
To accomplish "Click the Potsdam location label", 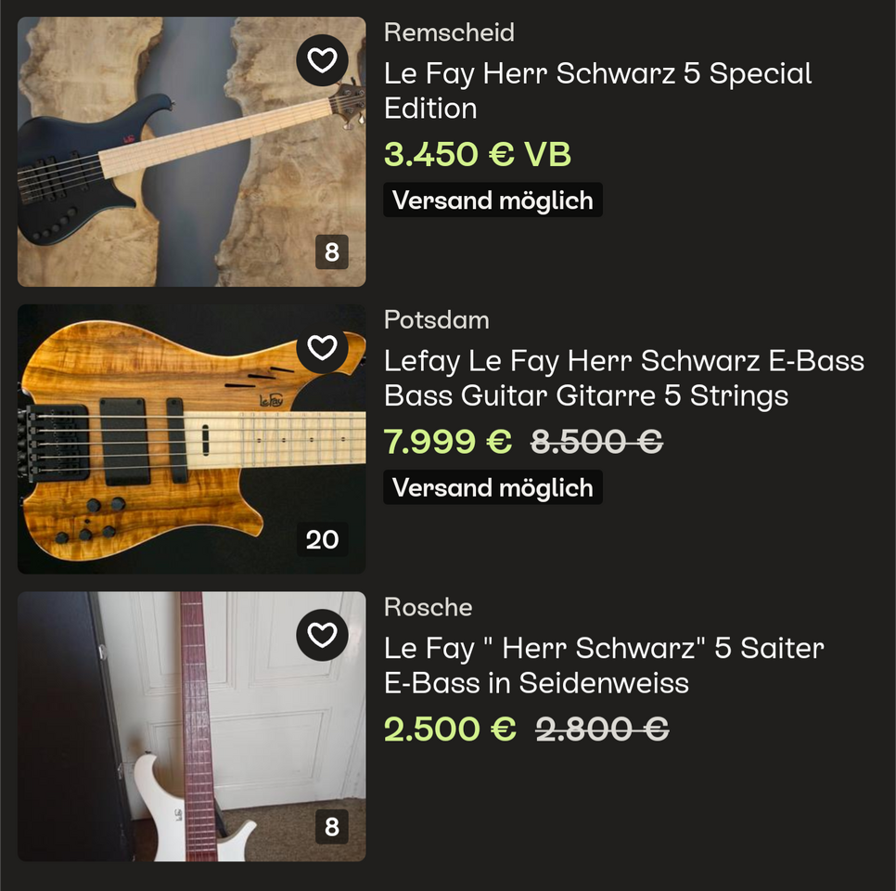I will [436, 320].
